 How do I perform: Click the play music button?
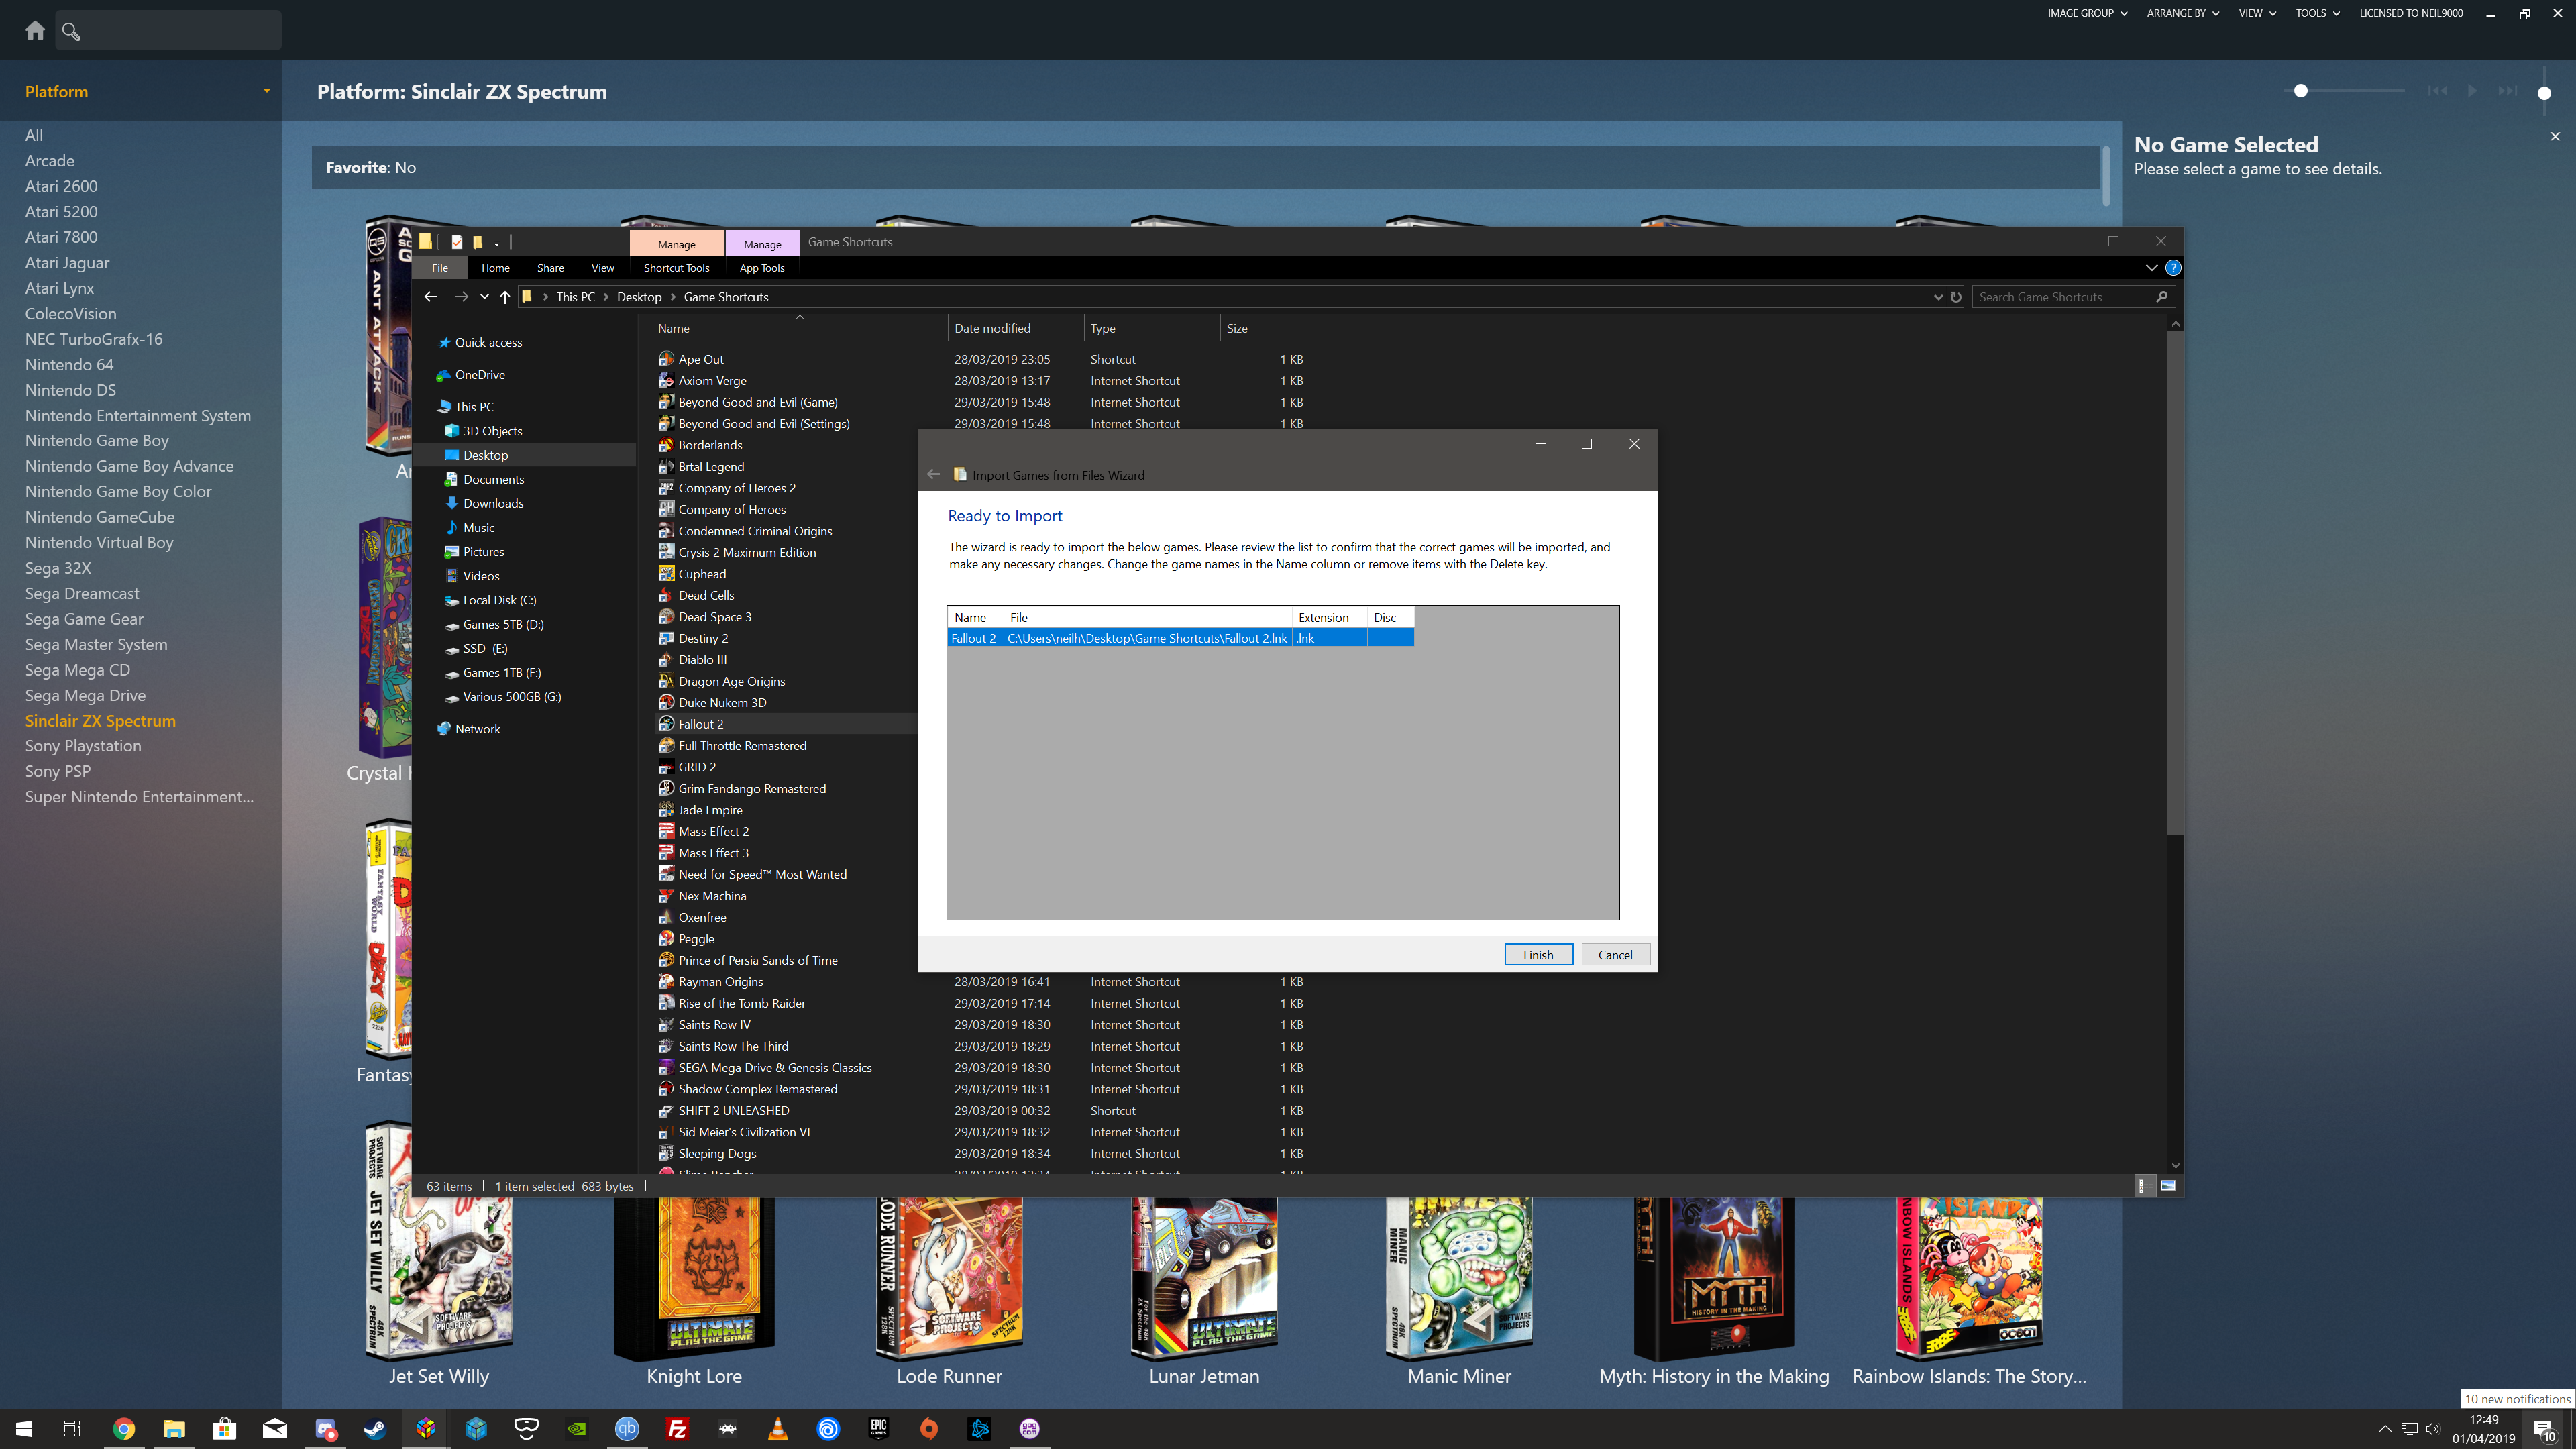2472,91
